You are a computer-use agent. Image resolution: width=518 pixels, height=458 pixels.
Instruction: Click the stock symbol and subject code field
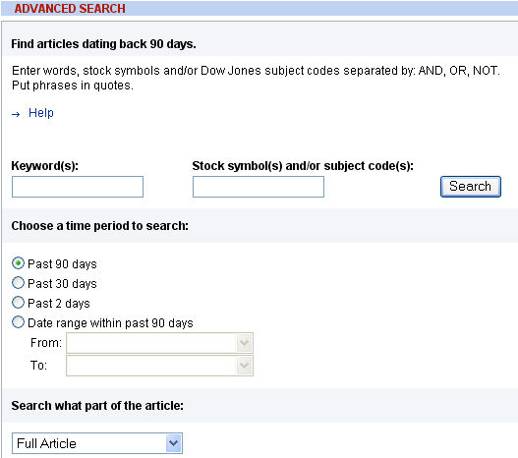[259, 187]
